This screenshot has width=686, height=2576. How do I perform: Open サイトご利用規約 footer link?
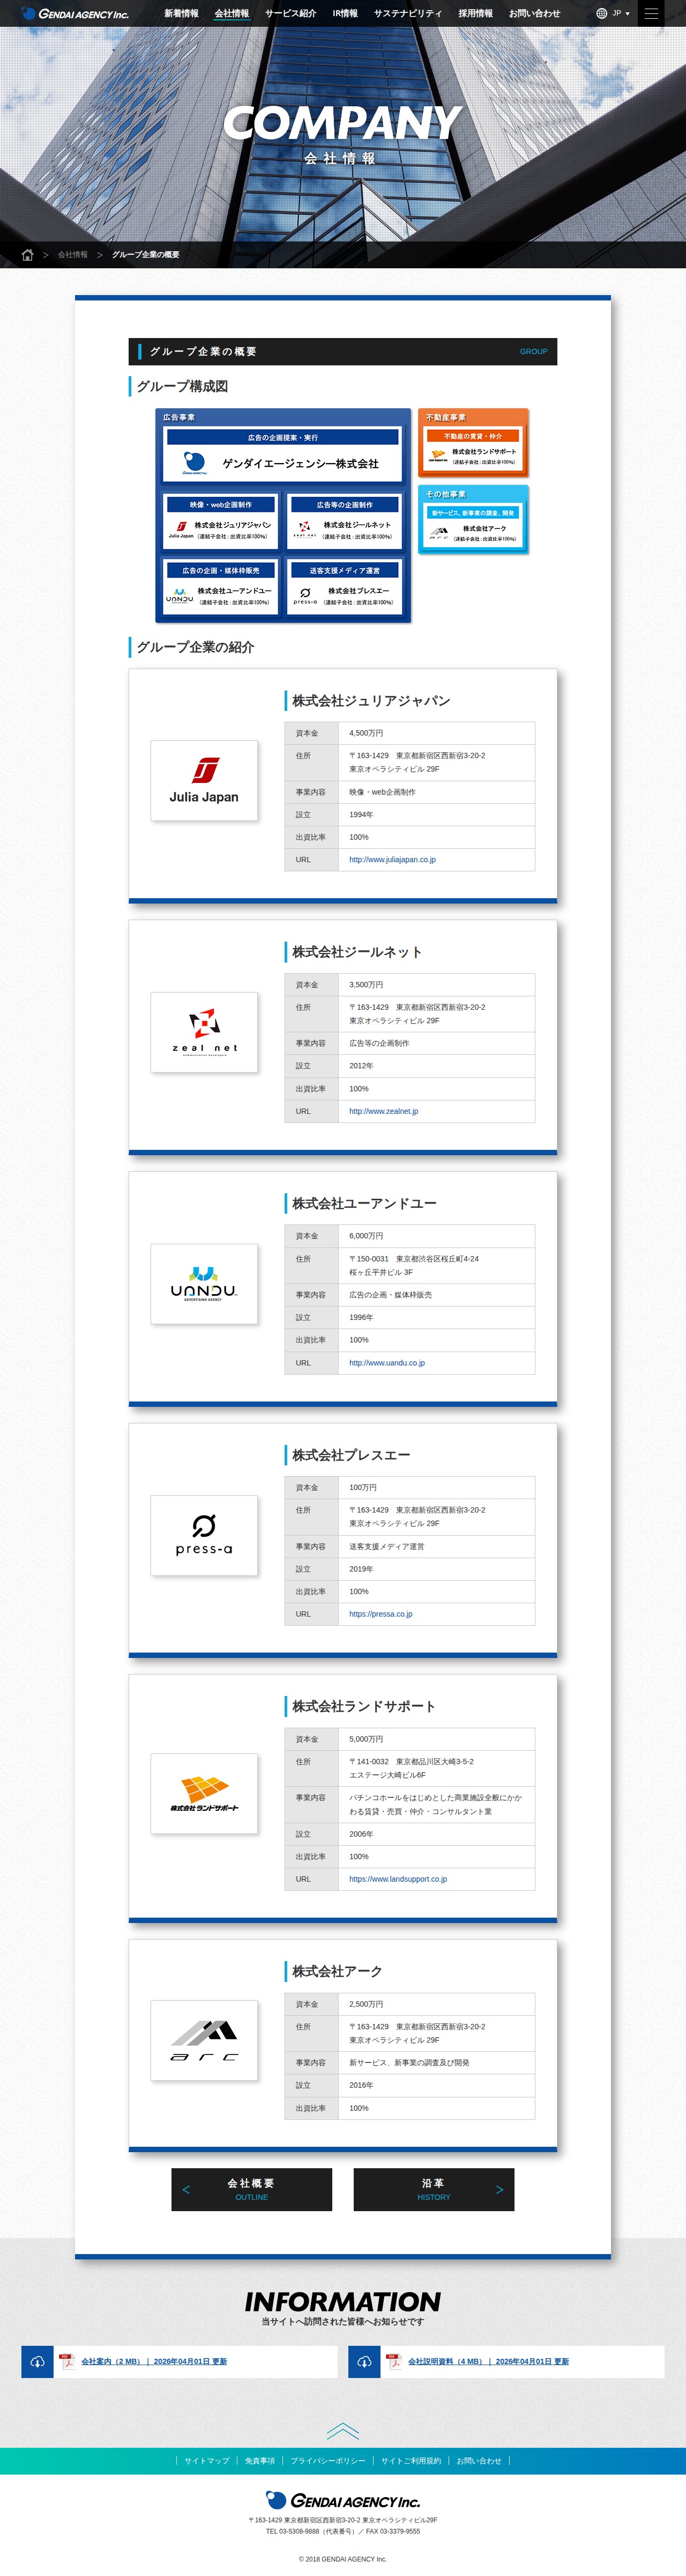coord(411,2461)
